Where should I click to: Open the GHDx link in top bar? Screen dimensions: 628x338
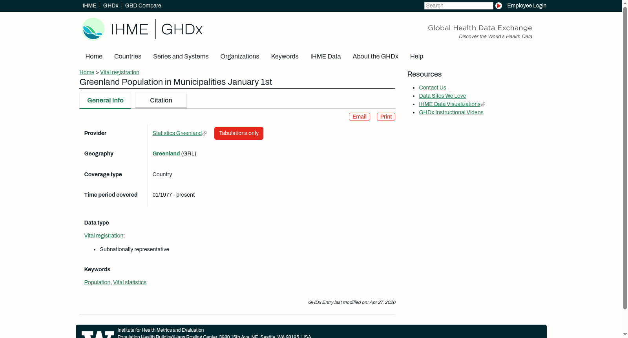(x=111, y=5)
